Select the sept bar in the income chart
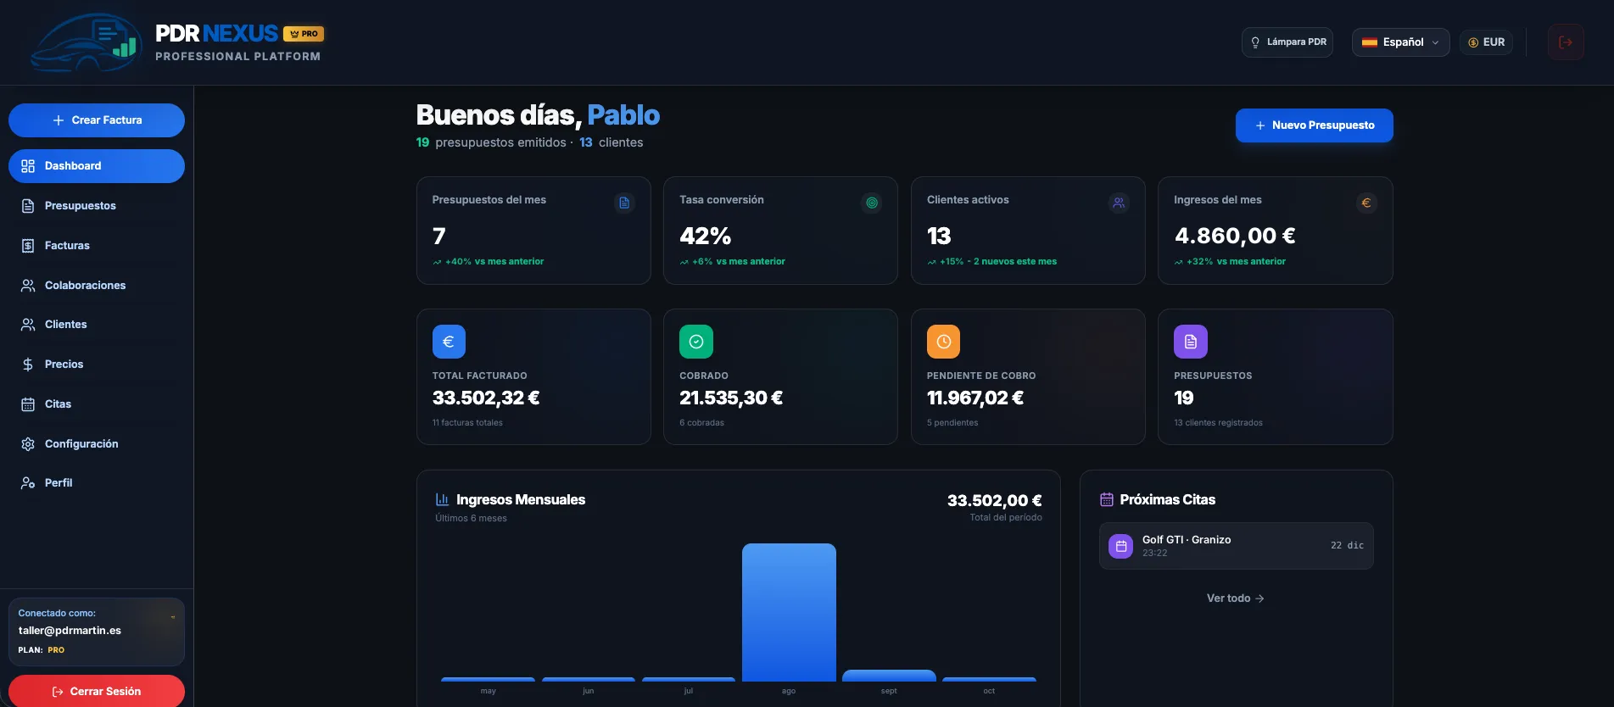The image size is (1614, 707). [889, 676]
